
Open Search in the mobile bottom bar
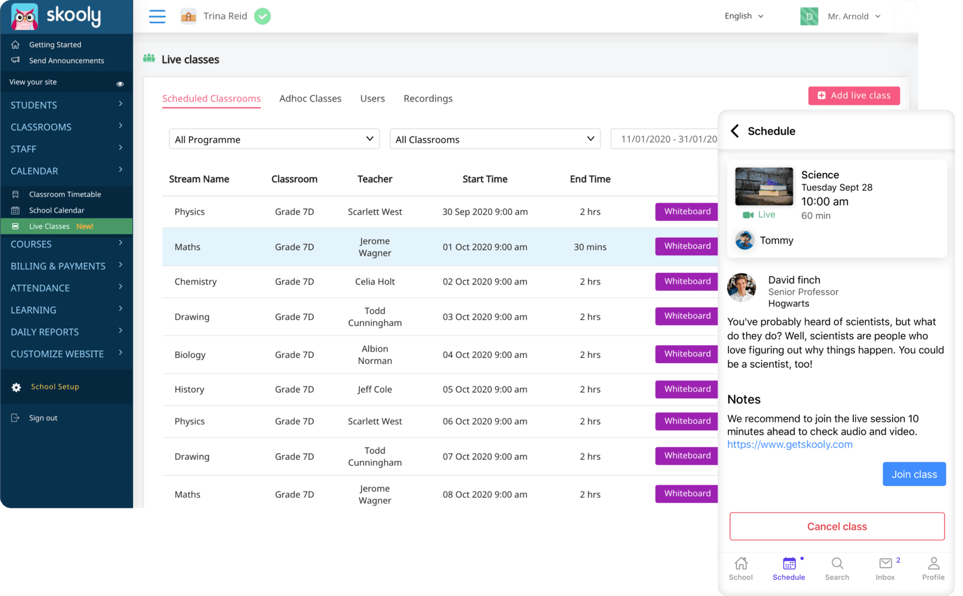[x=837, y=569]
